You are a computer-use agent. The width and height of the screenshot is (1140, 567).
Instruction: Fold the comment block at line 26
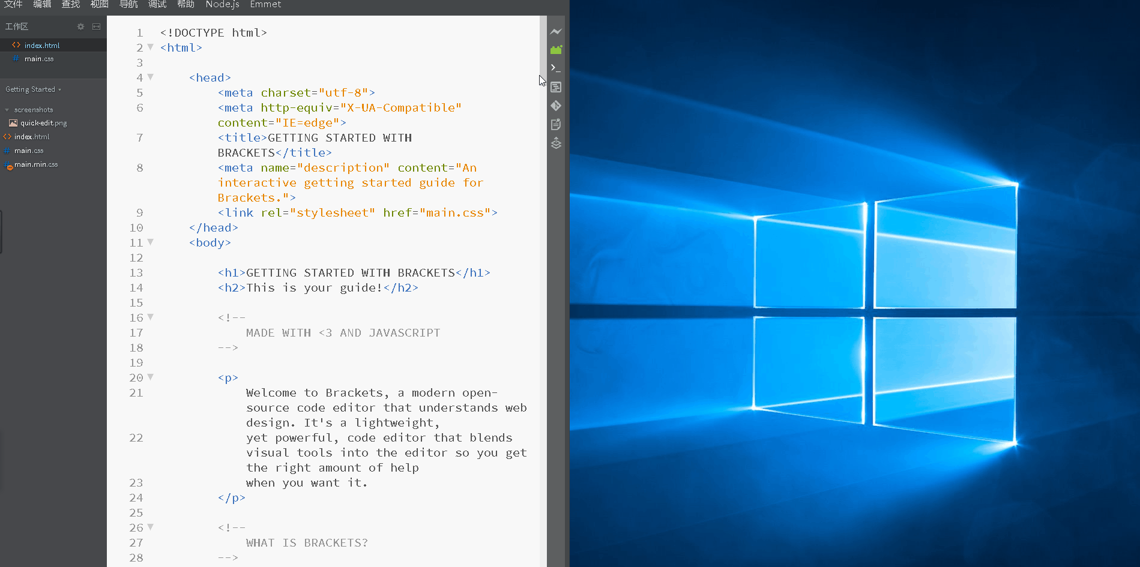151,527
